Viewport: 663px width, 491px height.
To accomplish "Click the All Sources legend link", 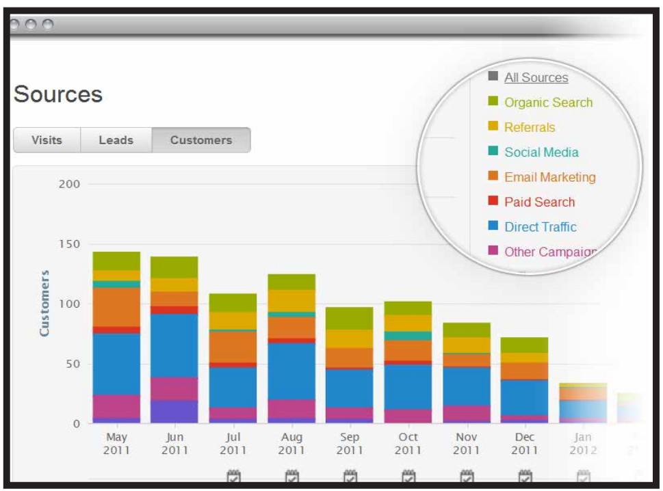I will 536,77.
